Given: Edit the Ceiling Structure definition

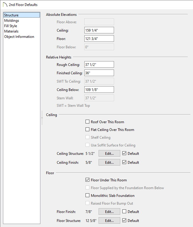Looking at the screenshot, I should point(109,153).
